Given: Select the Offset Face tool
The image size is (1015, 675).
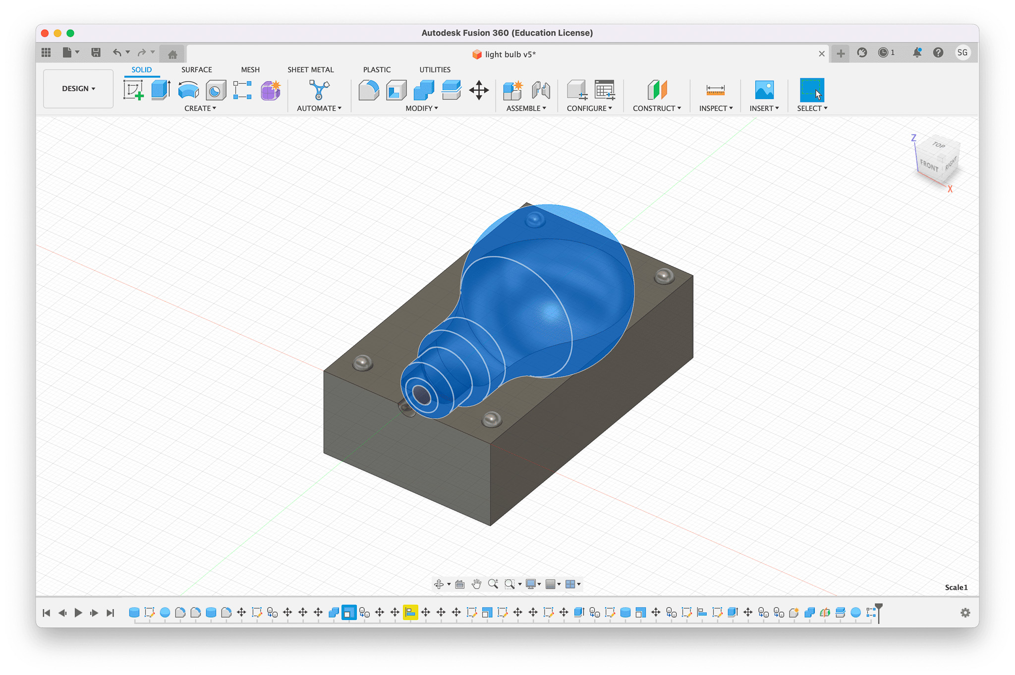Looking at the screenshot, I should pos(451,90).
